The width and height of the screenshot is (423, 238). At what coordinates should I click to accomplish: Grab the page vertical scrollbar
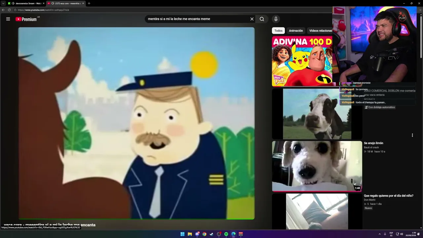coord(421,36)
